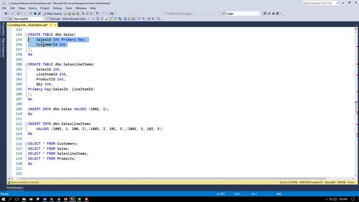Click the Copy icon
359x202 pixels.
coord(88,13)
